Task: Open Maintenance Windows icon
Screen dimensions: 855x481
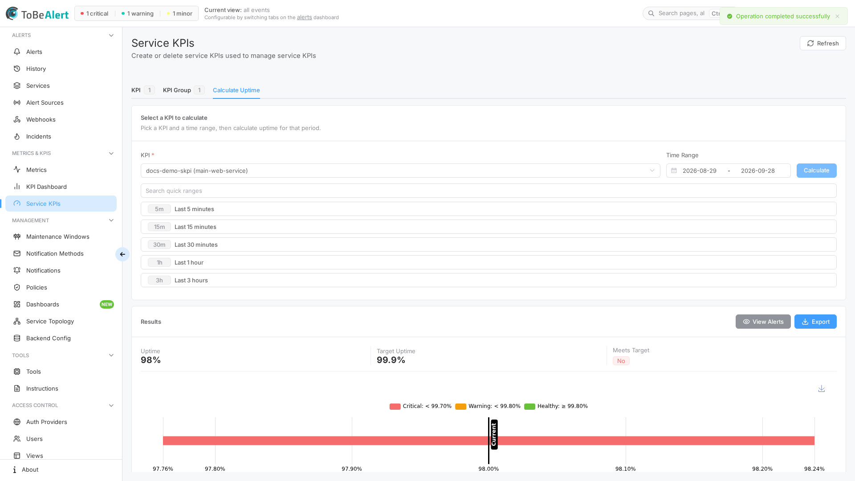Action: tap(17, 236)
